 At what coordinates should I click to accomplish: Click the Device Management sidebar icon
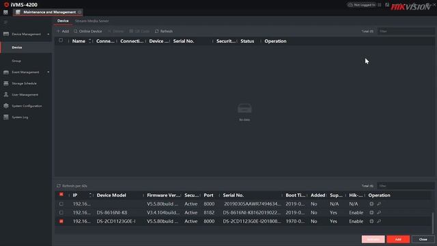(6, 34)
